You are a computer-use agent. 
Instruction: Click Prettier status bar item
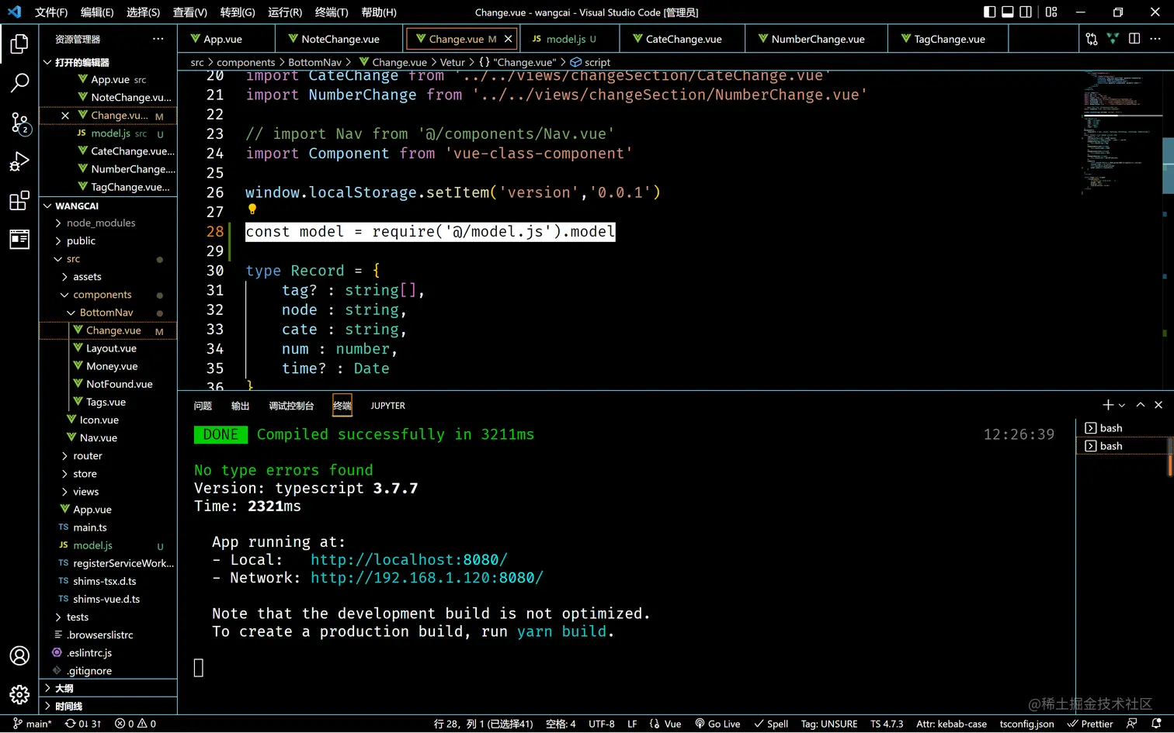pyautogui.click(x=1090, y=724)
